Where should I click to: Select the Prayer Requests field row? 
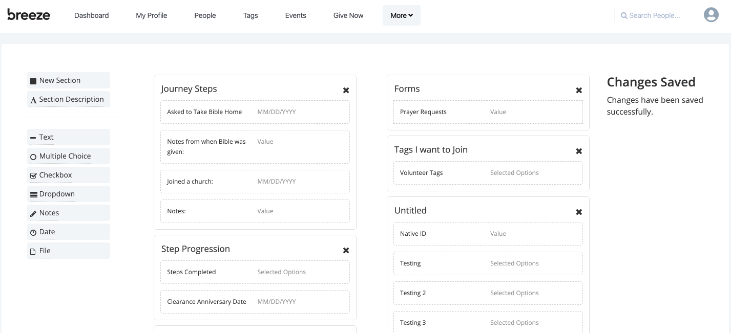[x=488, y=112]
